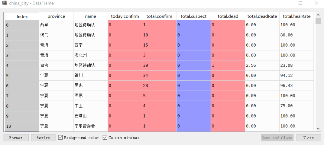This screenshot has width=324, height=145.
Task: Click the dataframe table icon in title bar
Action: coord(4,3)
